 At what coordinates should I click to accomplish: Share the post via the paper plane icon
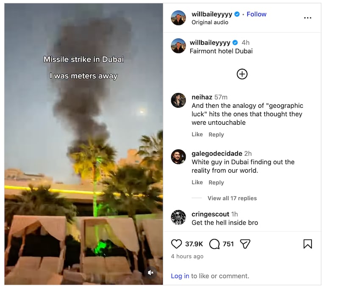(x=245, y=244)
